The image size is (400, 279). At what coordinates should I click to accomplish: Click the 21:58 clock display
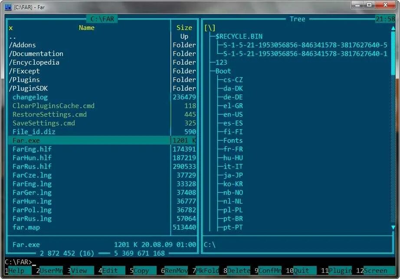tap(385, 19)
